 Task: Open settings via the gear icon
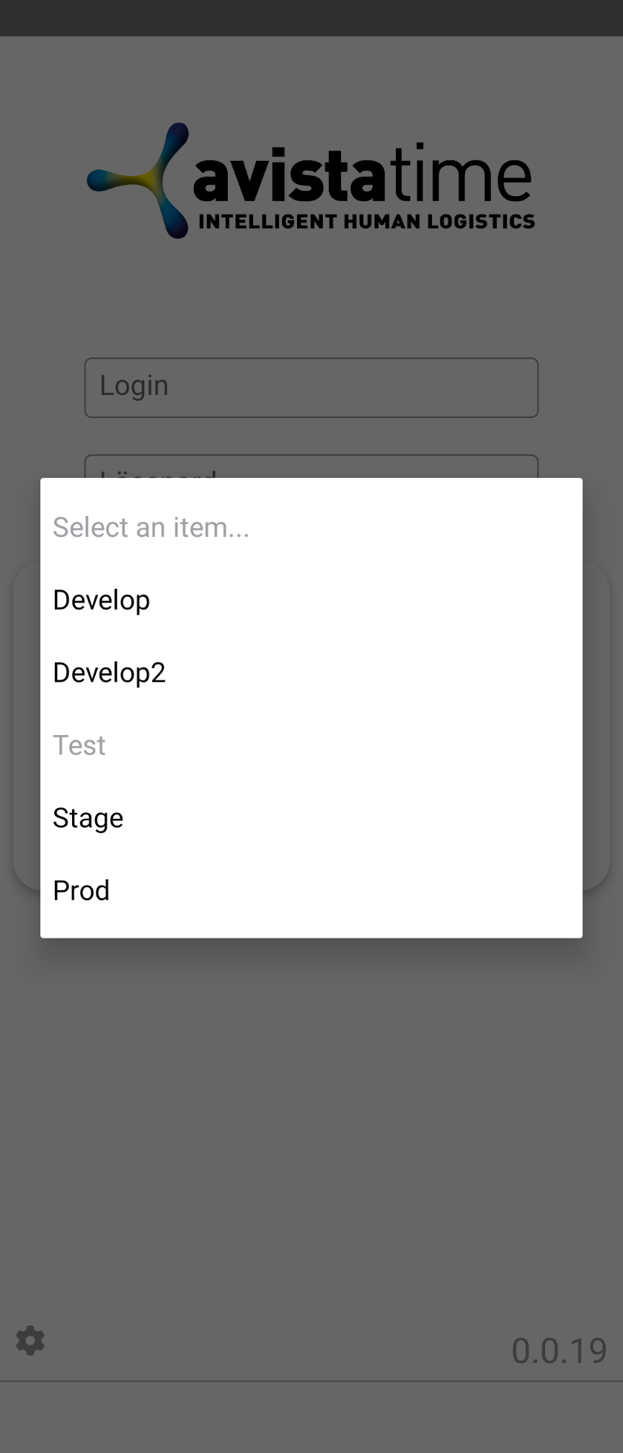pyautogui.click(x=30, y=1341)
